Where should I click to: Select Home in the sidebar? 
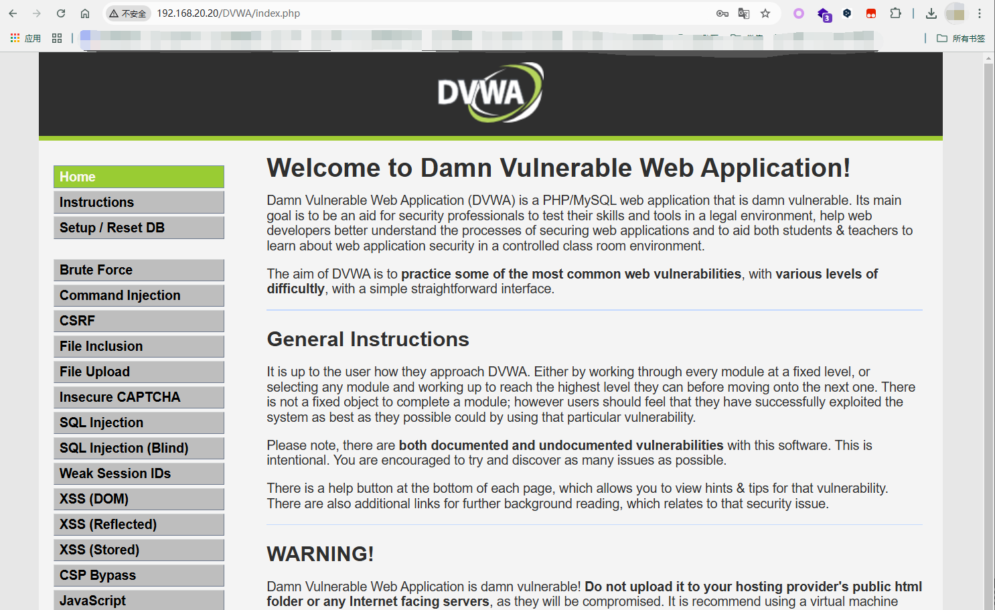click(x=139, y=177)
